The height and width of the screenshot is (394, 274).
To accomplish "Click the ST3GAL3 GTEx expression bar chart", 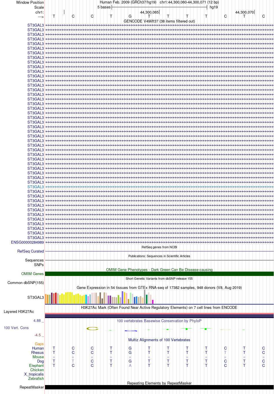I will [x=99, y=297].
